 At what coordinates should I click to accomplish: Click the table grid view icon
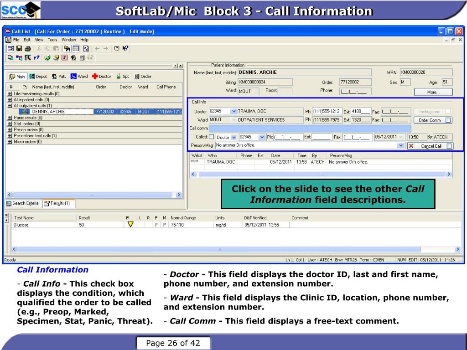pos(76,48)
